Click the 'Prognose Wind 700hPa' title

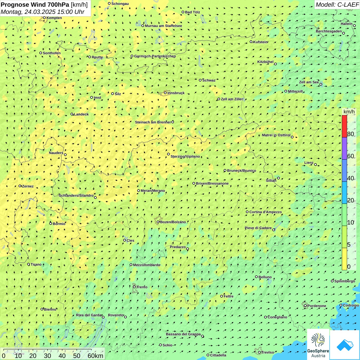pyautogui.click(x=35, y=4)
